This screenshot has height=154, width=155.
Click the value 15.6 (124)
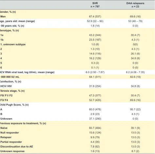[x=95, y=133]
